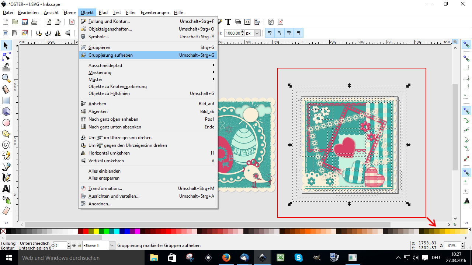This screenshot has height=265, width=472.
Task: Toggle layer visibility eye in status bar
Action: pos(74,245)
